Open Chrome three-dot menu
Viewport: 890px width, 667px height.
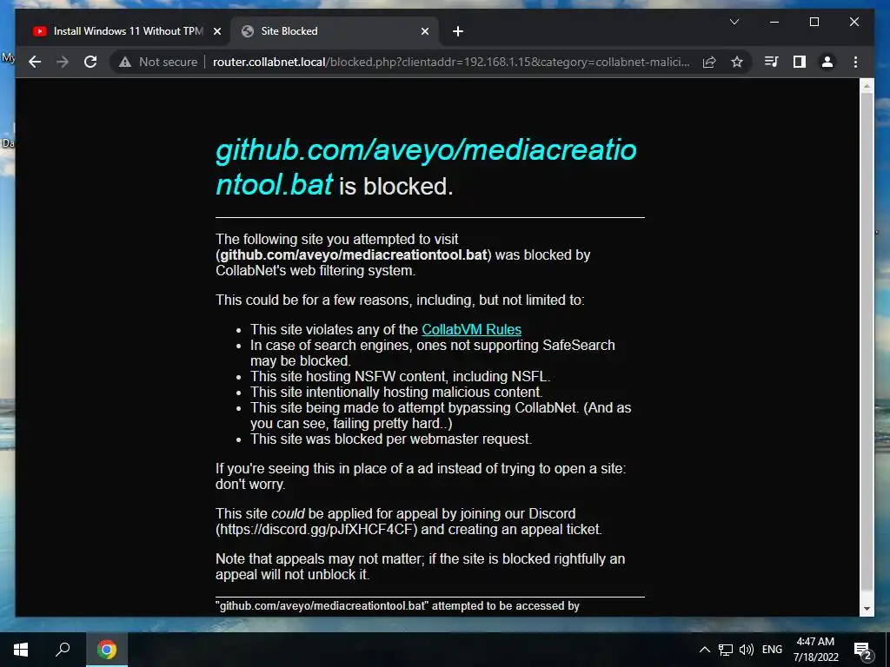[x=855, y=62]
